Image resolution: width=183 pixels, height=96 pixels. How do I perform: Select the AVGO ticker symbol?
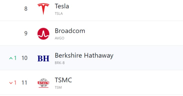59,38
